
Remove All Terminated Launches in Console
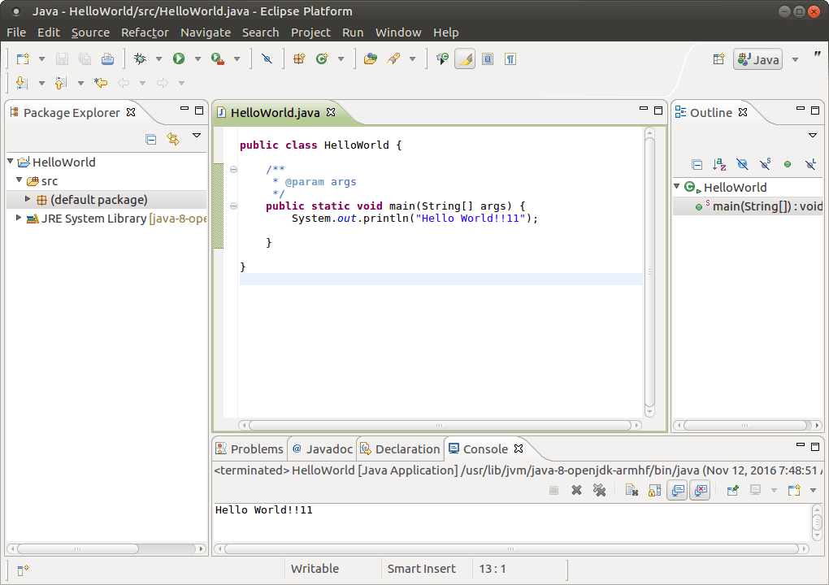click(599, 491)
